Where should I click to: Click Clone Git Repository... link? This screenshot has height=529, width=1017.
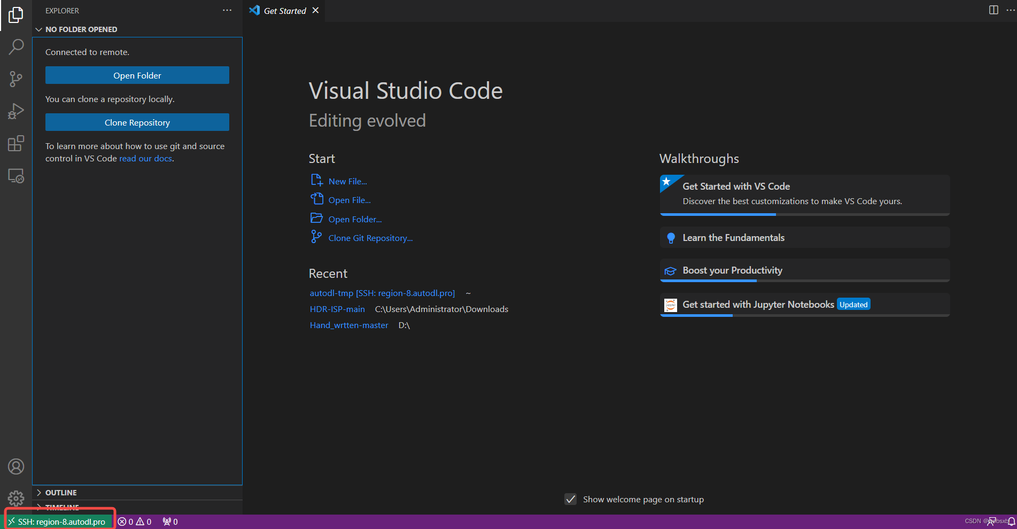tap(370, 238)
